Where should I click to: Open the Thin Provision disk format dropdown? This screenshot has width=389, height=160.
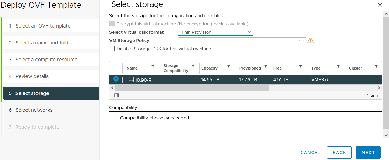pyautogui.click(x=215, y=32)
